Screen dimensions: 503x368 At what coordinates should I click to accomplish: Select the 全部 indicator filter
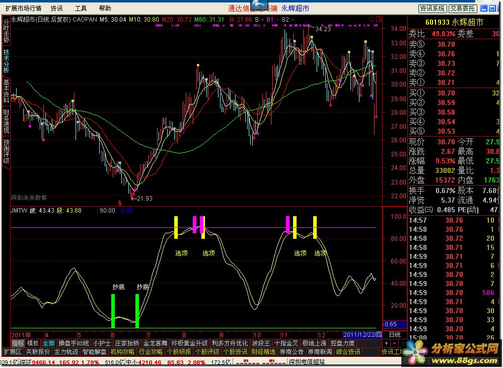coord(48,343)
